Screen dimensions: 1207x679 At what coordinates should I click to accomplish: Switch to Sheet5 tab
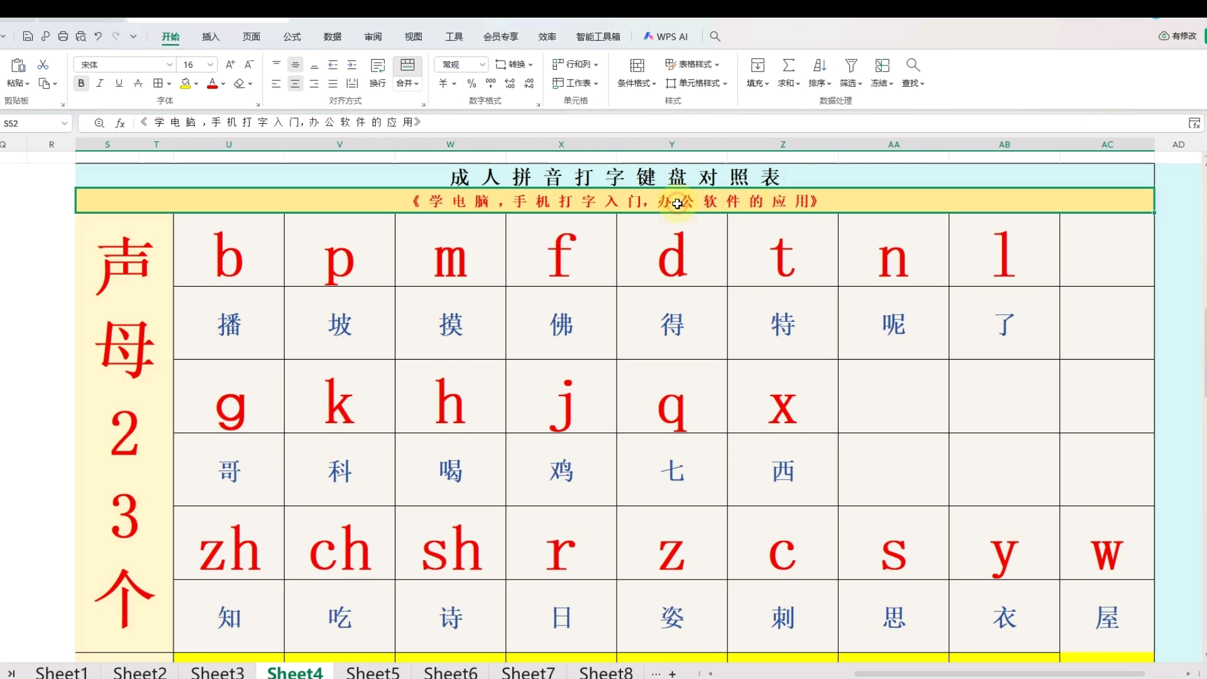pos(373,672)
